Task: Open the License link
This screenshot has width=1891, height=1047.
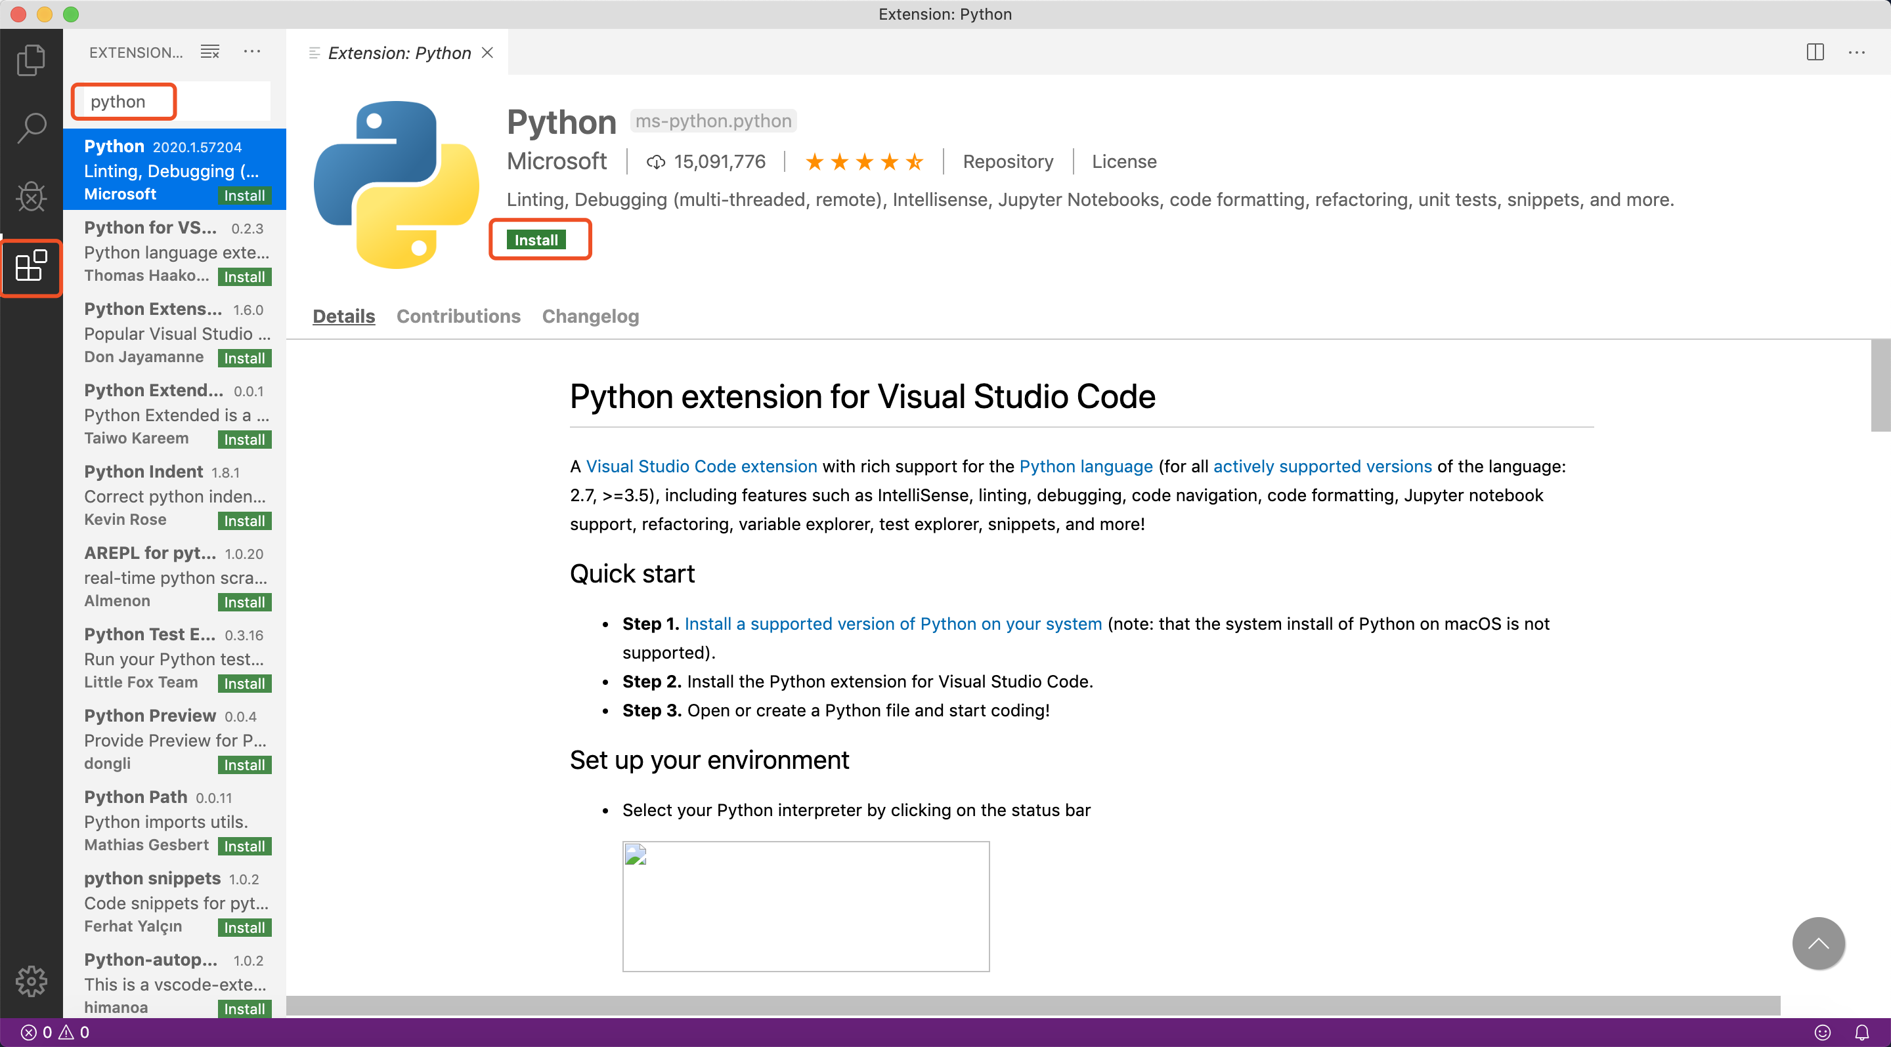Action: click(x=1123, y=161)
